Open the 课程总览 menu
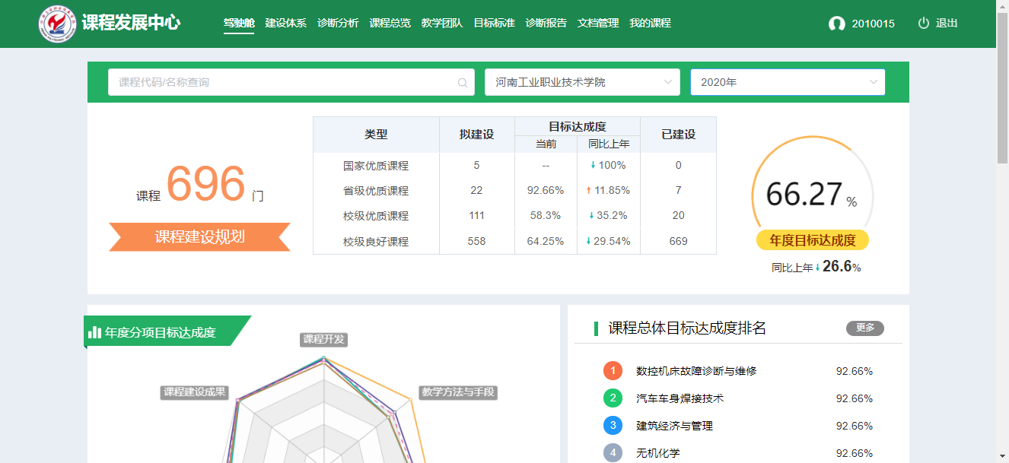This screenshot has height=463, width=1009. click(x=390, y=23)
